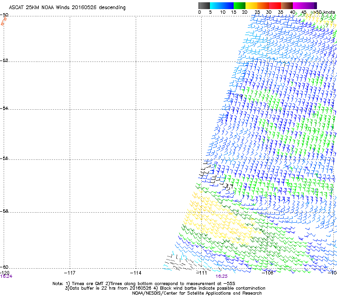Select the gray 0–5 knots legend swatch
This screenshot has width=337, height=296.
click(x=204, y=5)
